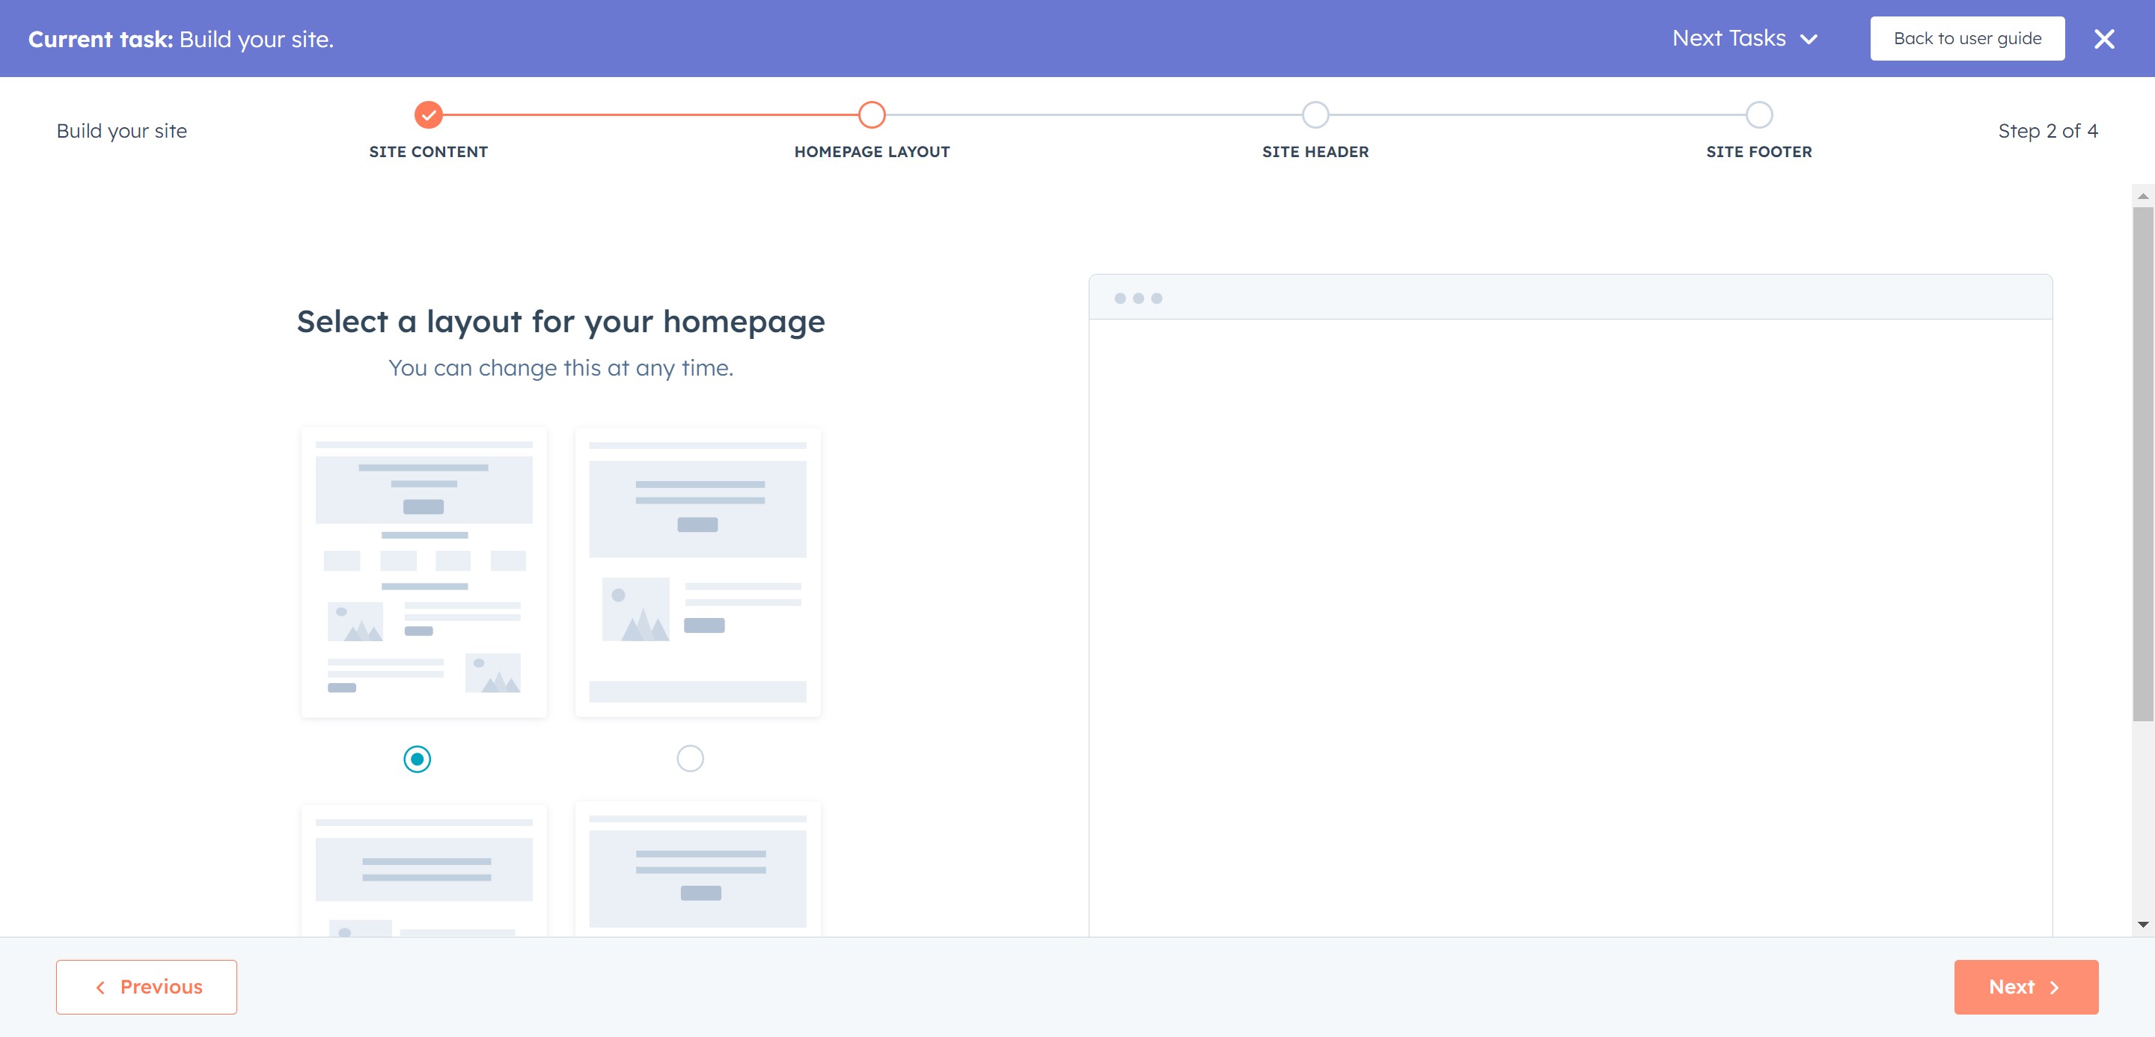Image resolution: width=2155 pixels, height=1037 pixels.
Task: Click the vertical scrollbar thumb
Action: [2142, 464]
